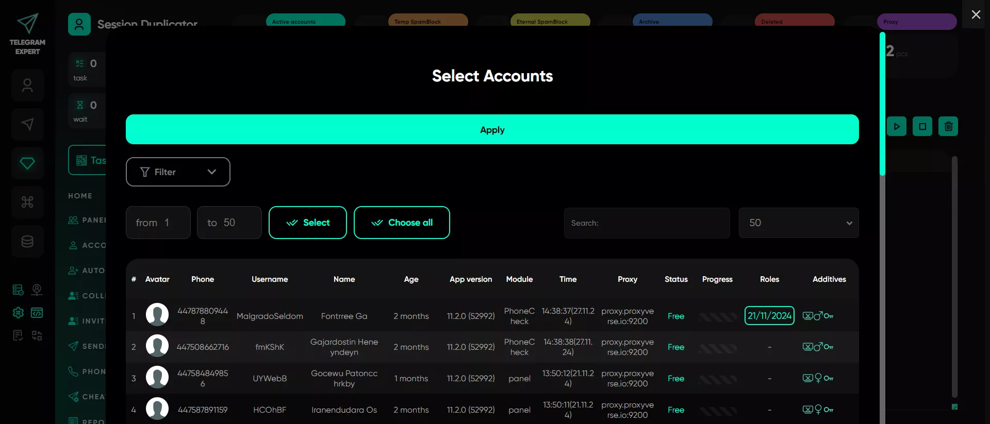Image resolution: width=990 pixels, height=424 pixels.
Task: Open the Tasks button behind the dialog
Action: (x=87, y=160)
